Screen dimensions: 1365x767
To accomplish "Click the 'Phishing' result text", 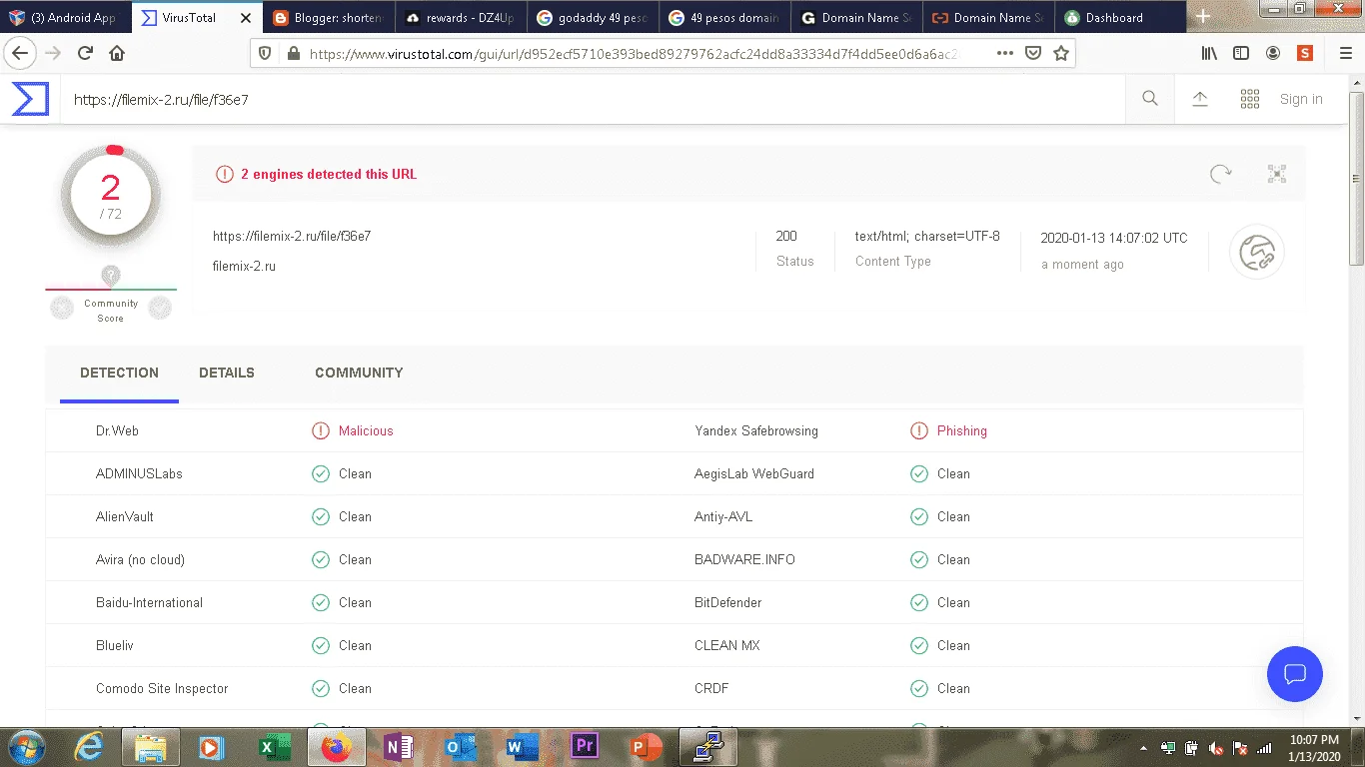I will 962,431.
